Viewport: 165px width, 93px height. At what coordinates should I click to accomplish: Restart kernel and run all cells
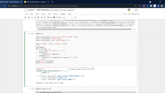[60, 17]
